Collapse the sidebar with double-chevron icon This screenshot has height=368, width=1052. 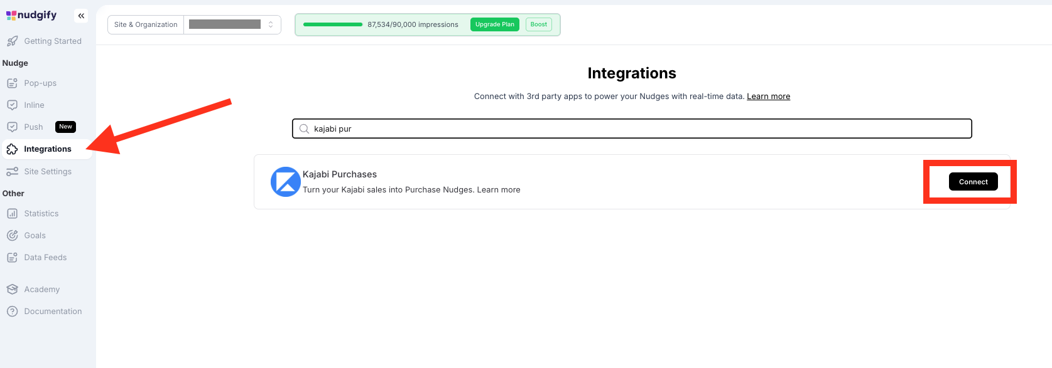point(81,16)
